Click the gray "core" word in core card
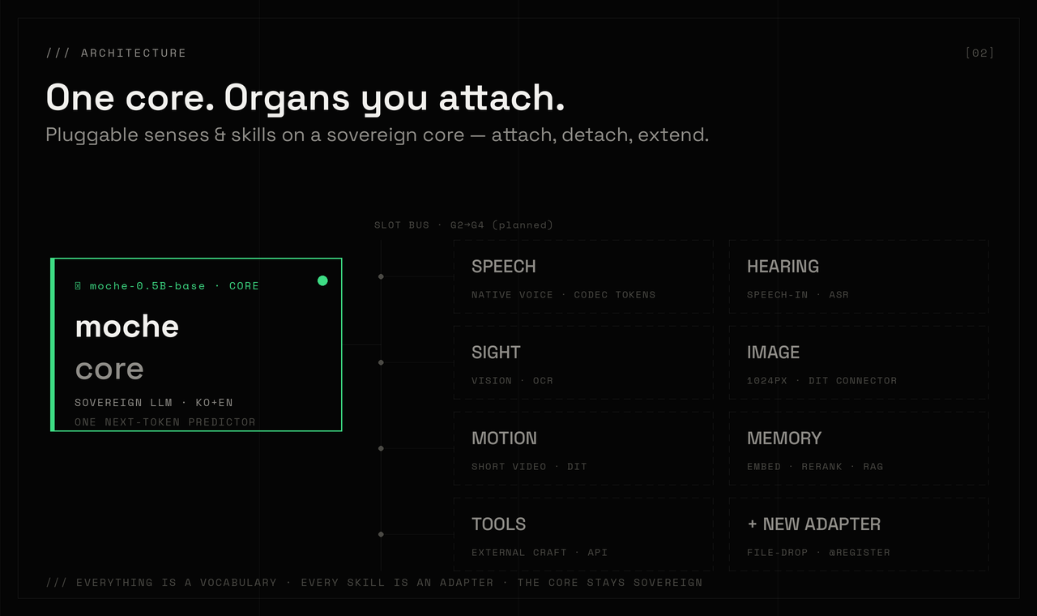Viewport: 1037px width, 616px height. point(109,369)
